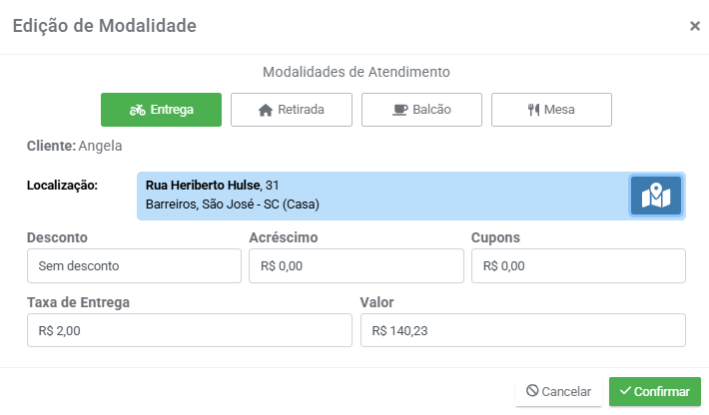Image resolution: width=709 pixels, height=415 pixels.
Task: Select the house icon for Retirada
Action: [x=266, y=110]
